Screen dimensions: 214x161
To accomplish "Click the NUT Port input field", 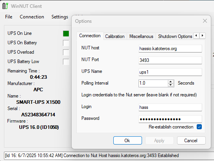I will click(170, 60).
